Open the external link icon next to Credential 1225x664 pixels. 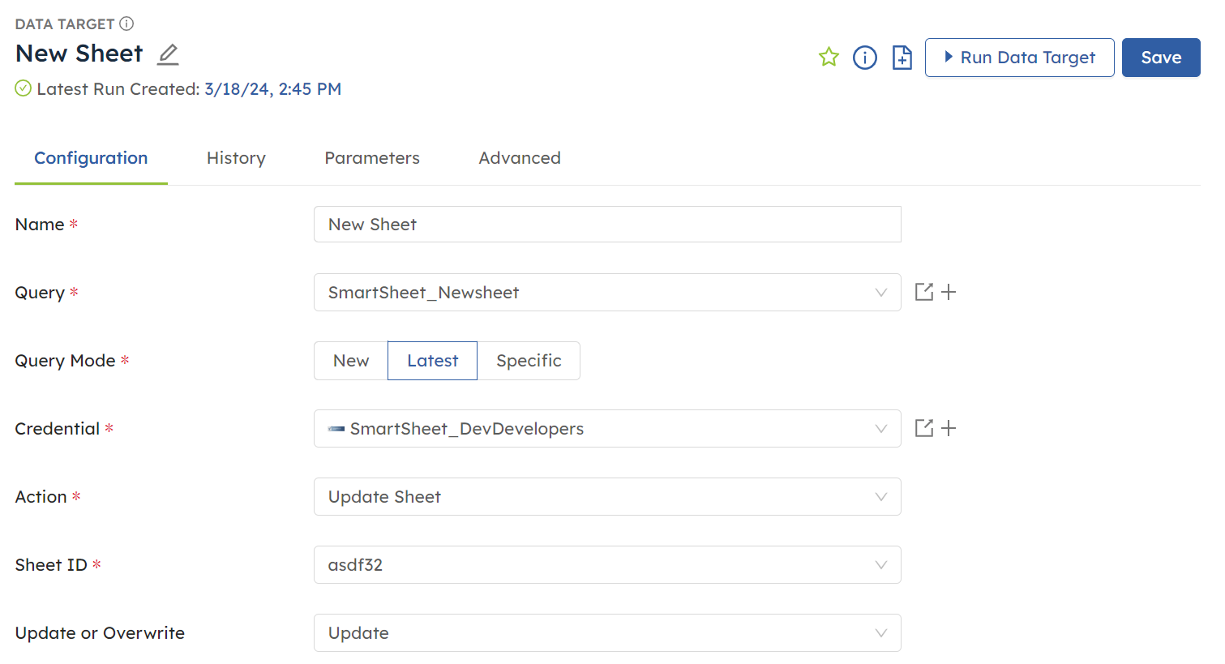tap(924, 428)
